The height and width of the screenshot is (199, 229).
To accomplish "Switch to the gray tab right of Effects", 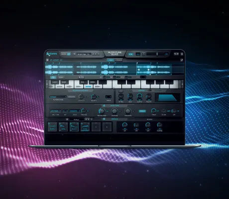I will point(149,119).
